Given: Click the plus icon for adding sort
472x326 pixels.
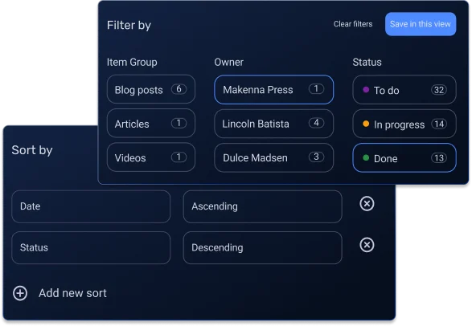Looking at the screenshot, I should (20, 293).
